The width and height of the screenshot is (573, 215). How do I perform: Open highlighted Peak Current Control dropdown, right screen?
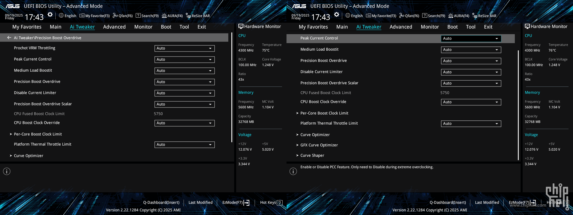click(471, 39)
